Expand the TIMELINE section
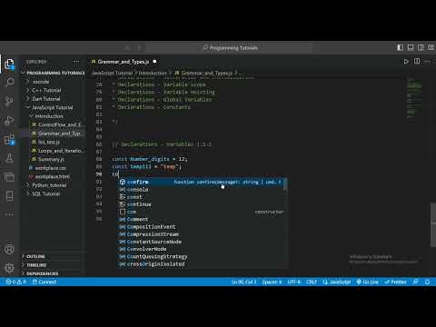 54,265
